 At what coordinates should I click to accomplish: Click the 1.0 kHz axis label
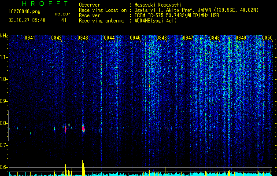click(x=4, y=79)
